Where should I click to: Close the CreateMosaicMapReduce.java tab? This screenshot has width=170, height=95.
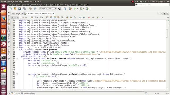click(x=54, y=13)
